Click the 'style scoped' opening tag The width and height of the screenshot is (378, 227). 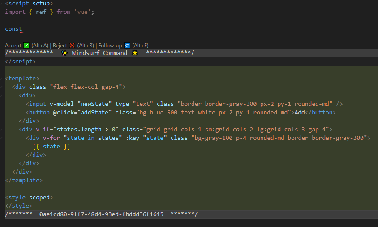coord(29,198)
